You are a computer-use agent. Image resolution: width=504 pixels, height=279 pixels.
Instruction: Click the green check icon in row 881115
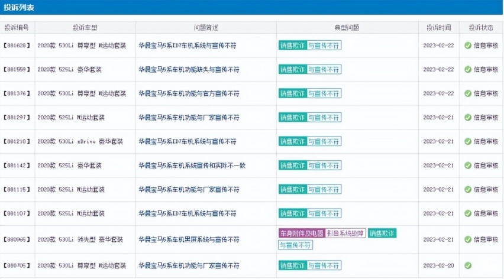468,189
